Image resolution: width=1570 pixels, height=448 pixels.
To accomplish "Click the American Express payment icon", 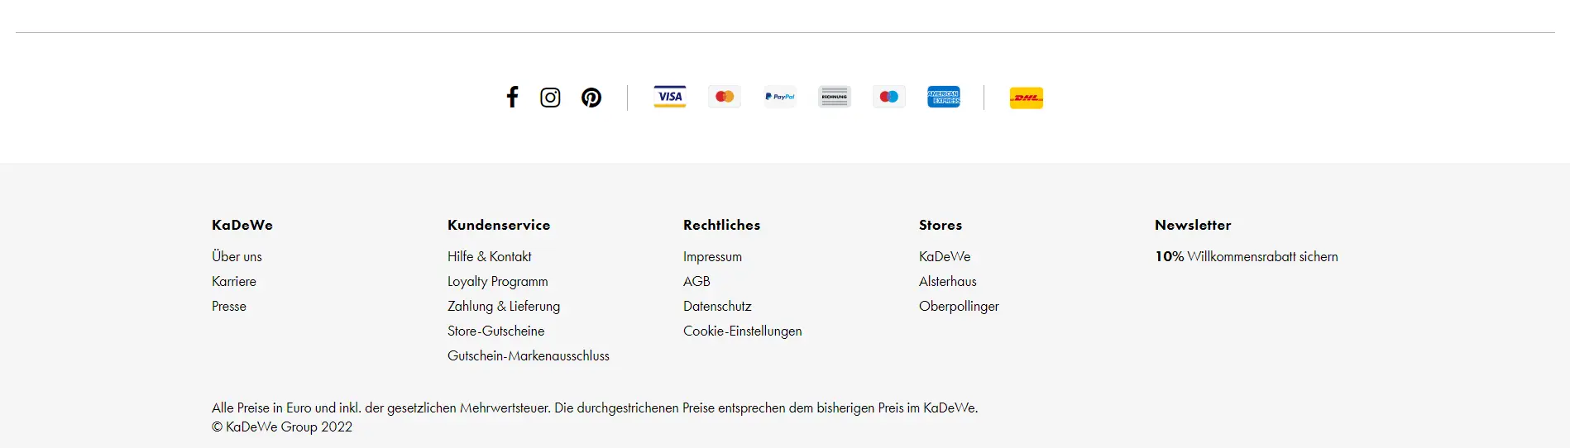I will 944,97.
